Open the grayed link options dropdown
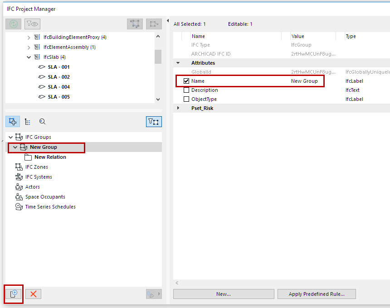390x308 pixels. point(154,294)
